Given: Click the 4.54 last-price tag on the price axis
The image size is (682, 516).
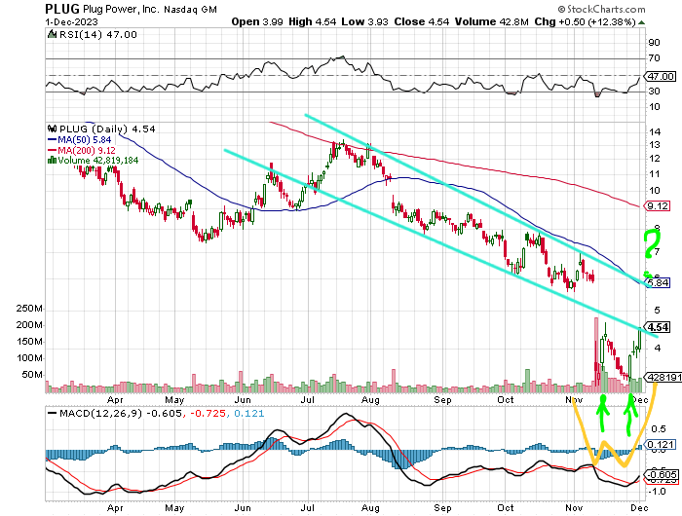Looking at the screenshot, I should coord(658,327).
